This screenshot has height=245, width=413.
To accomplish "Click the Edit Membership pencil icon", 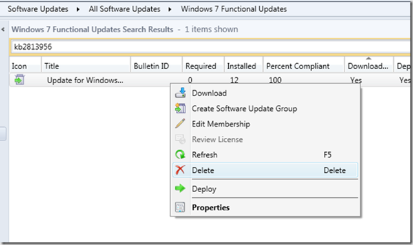I will [180, 124].
